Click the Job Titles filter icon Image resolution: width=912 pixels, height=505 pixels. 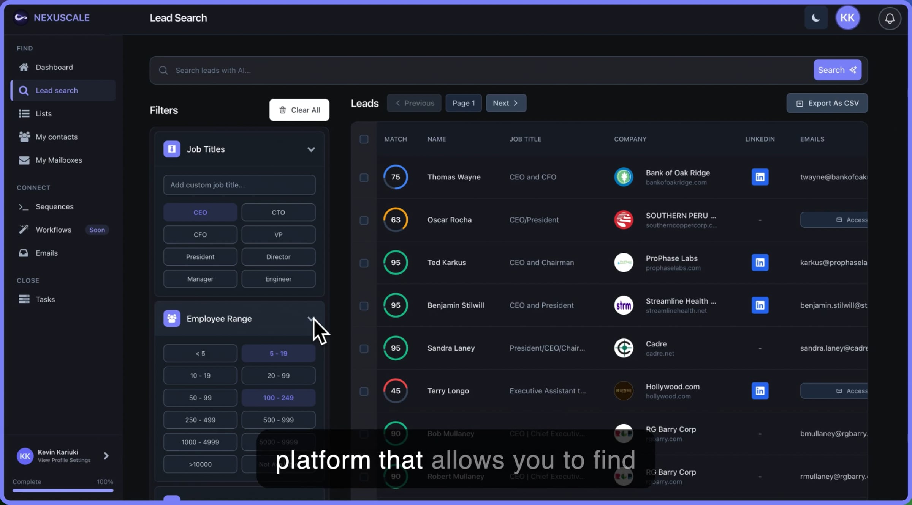[x=172, y=149]
